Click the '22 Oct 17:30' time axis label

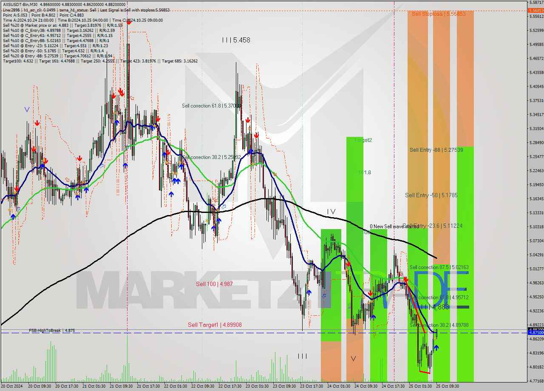tap(231, 386)
